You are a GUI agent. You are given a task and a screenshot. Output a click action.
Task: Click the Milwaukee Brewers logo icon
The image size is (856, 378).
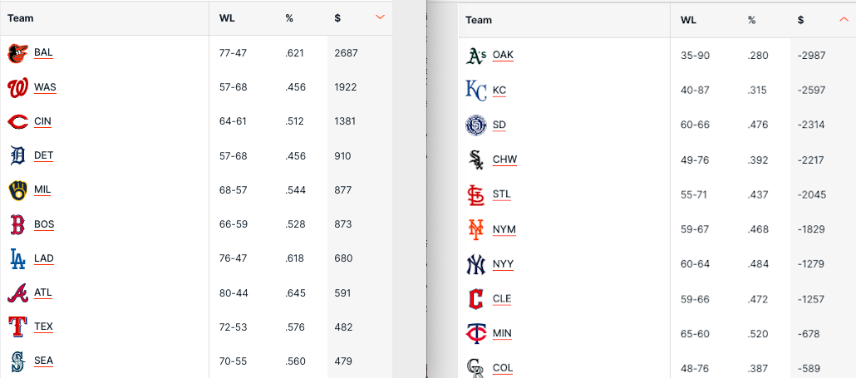tap(17, 190)
